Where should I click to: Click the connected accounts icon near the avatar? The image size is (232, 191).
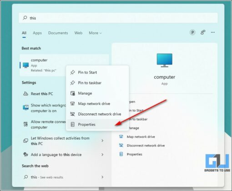203,32
